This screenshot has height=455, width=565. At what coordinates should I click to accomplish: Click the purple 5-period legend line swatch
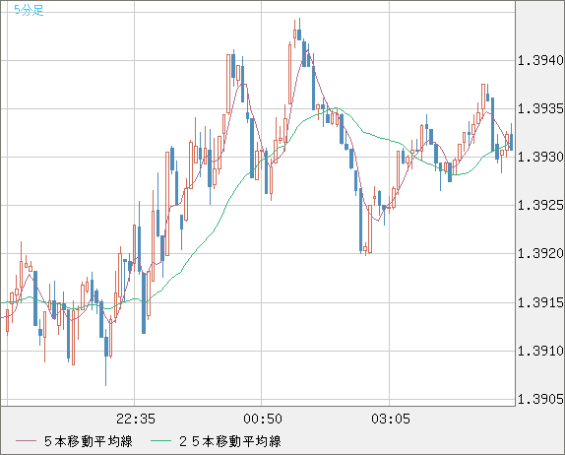(26, 441)
